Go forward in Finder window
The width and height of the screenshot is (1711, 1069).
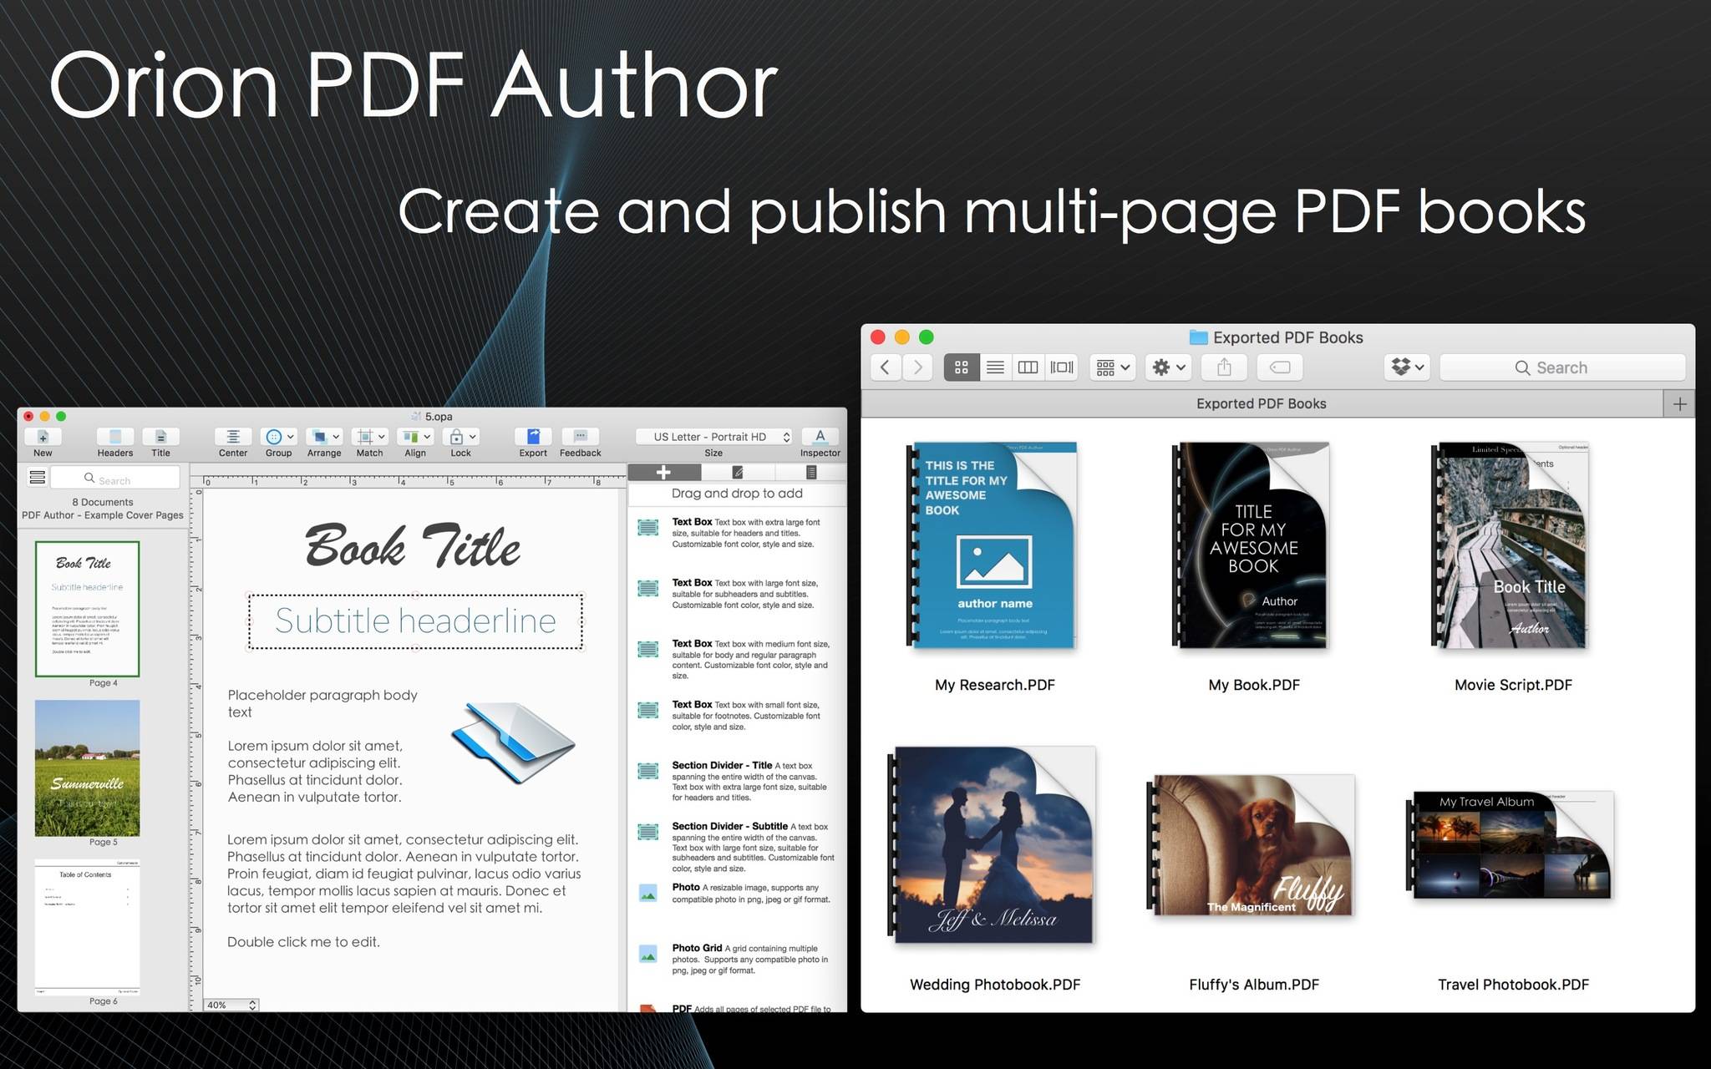point(918,367)
